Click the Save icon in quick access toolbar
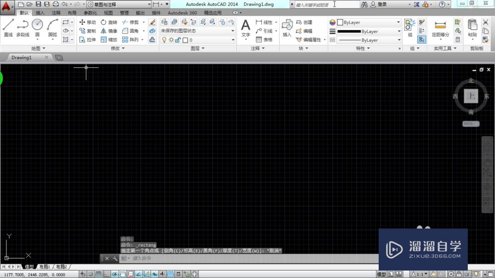The image size is (495, 278). click(38, 4)
